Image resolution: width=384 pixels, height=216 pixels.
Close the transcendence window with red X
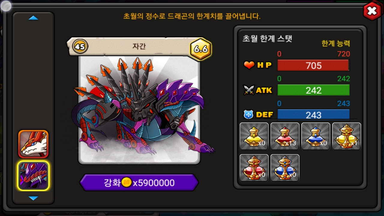pyautogui.click(x=372, y=11)
